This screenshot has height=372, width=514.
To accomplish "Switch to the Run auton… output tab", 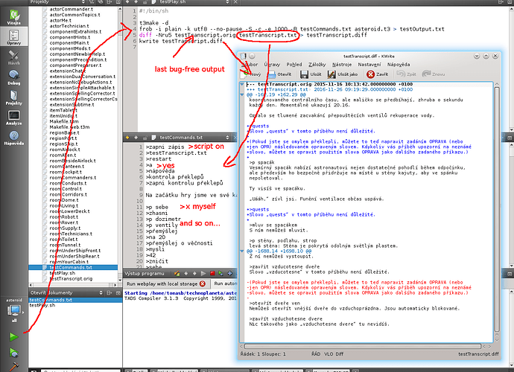I will point(225,283).
